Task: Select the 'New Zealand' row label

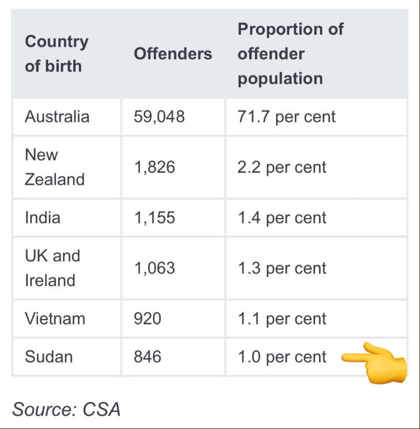Action: click(x=55, y=167)
